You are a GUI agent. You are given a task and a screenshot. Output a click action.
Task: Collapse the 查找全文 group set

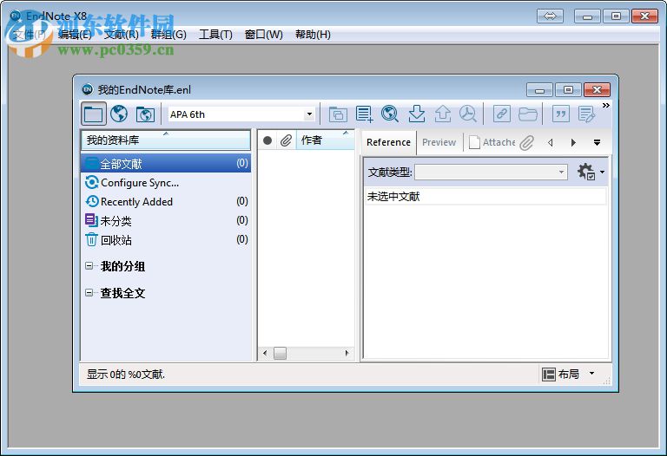(89, 292)
